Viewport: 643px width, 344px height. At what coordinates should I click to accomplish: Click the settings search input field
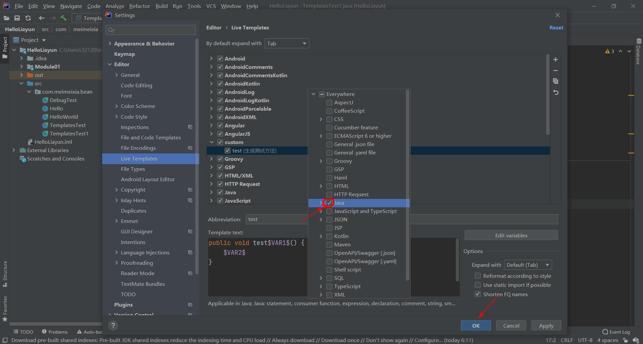point(151,30)
